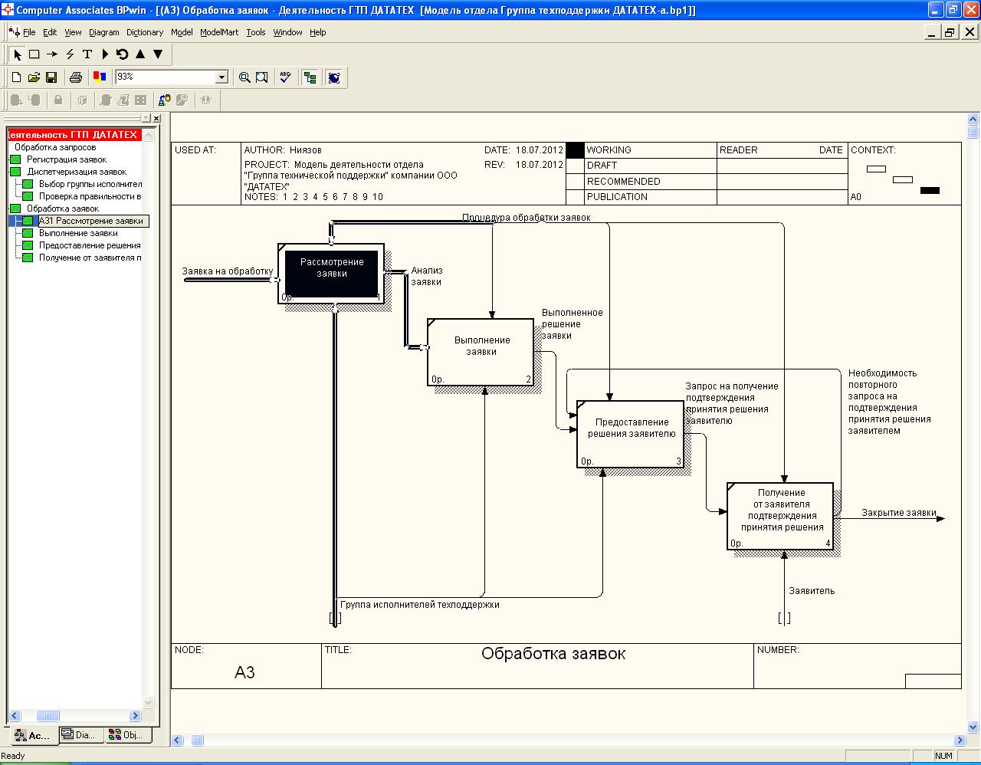The height and width of the screenshot is (765, 981).
Task: Select Выполнение заявки tree node
Action: pos(78,233)
